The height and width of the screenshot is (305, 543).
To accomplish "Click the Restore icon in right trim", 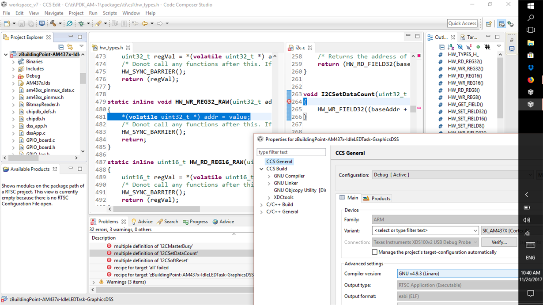I will (x=512, y=40).
